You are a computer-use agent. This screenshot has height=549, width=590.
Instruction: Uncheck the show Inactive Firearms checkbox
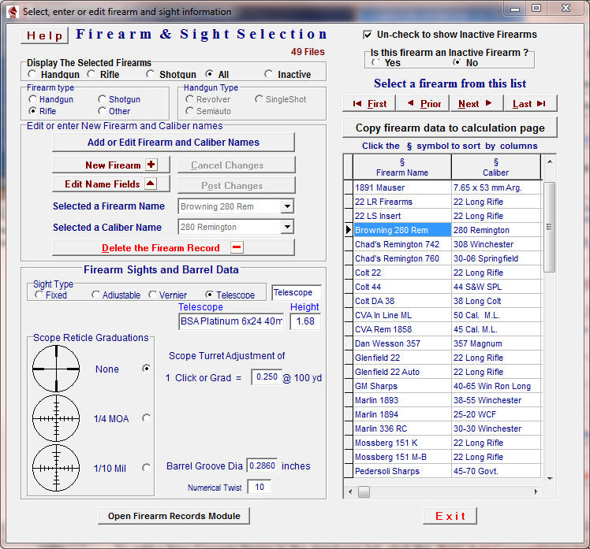[368, 35]
